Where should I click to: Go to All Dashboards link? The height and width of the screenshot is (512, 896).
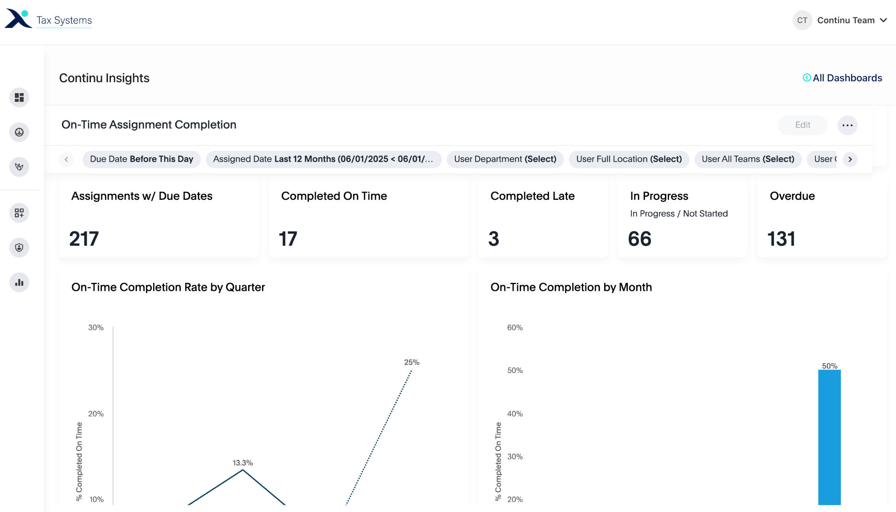pyautogui.click(x=843, y=78)
